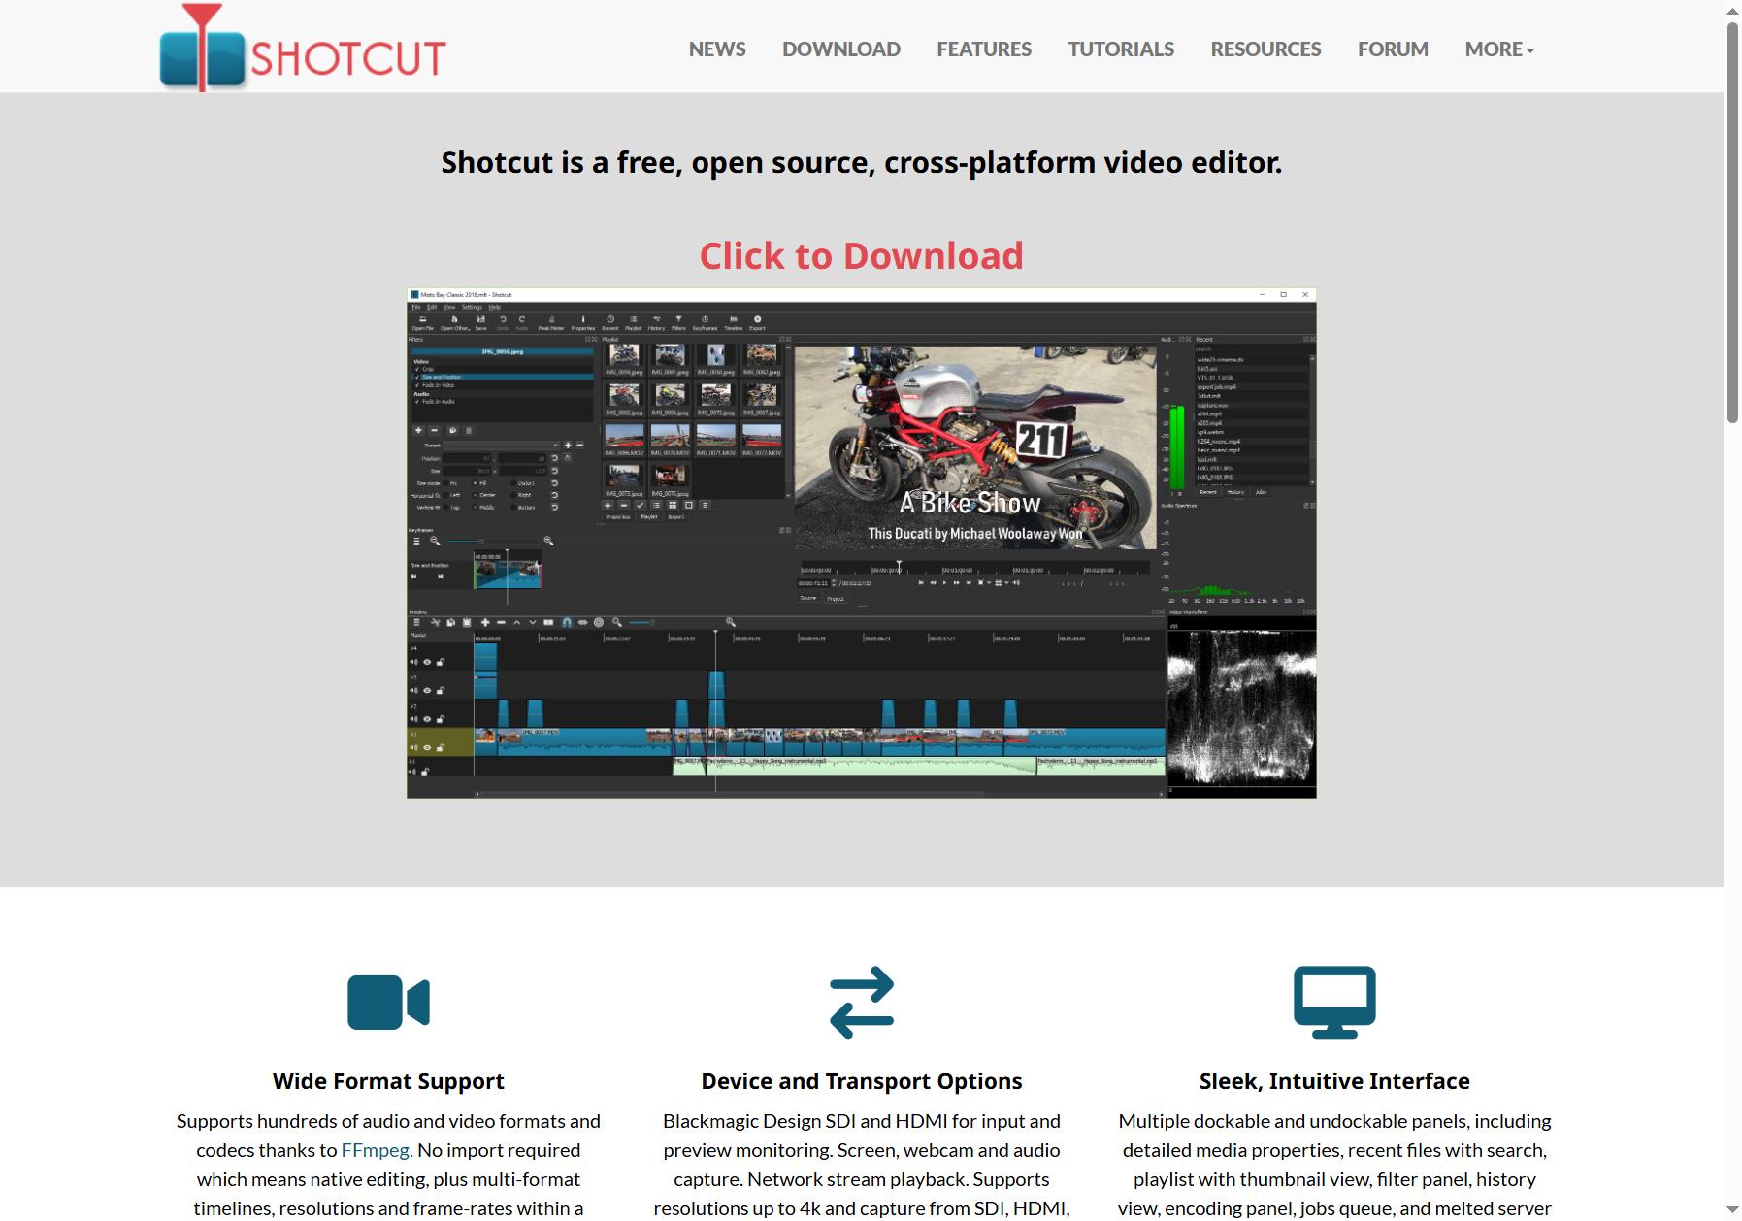Click the Shotcut logo in header
Screen dimensions: 1742x1221
click(x=302, y=48)
